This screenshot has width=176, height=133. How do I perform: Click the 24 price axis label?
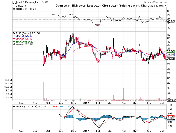pos(169,64)
